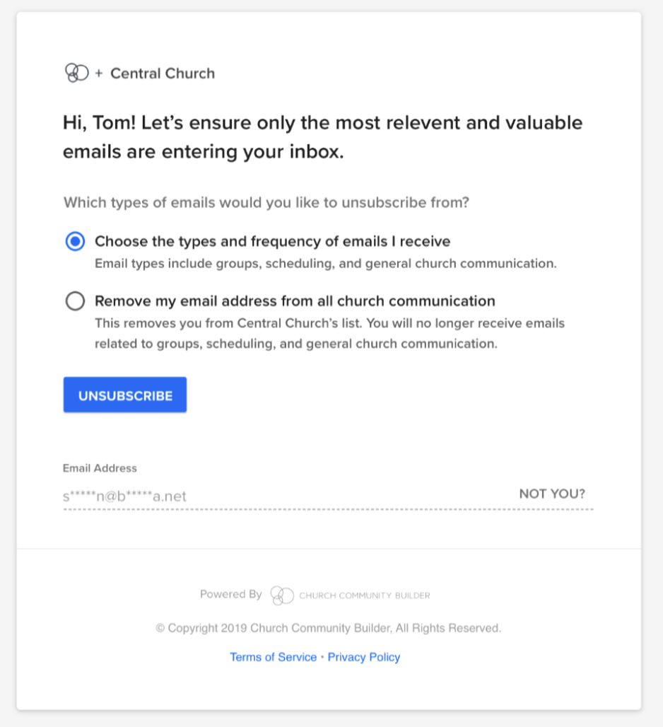Click the Central Church header branding
This screenshot has width=663, height=727.
pyautogui.click(x=163, y=73)
